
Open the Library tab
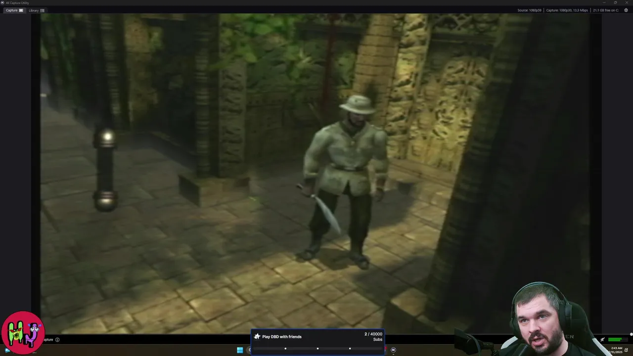[x=37, y=10]
